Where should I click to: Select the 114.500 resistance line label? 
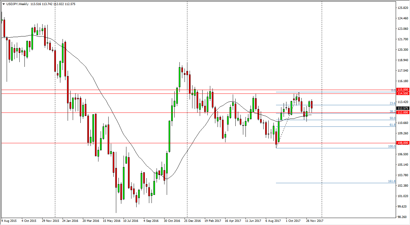402,93
